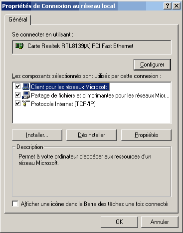Click the Realtek network adapter card icon
183x233 pixels.
click(x=19, y=45)
